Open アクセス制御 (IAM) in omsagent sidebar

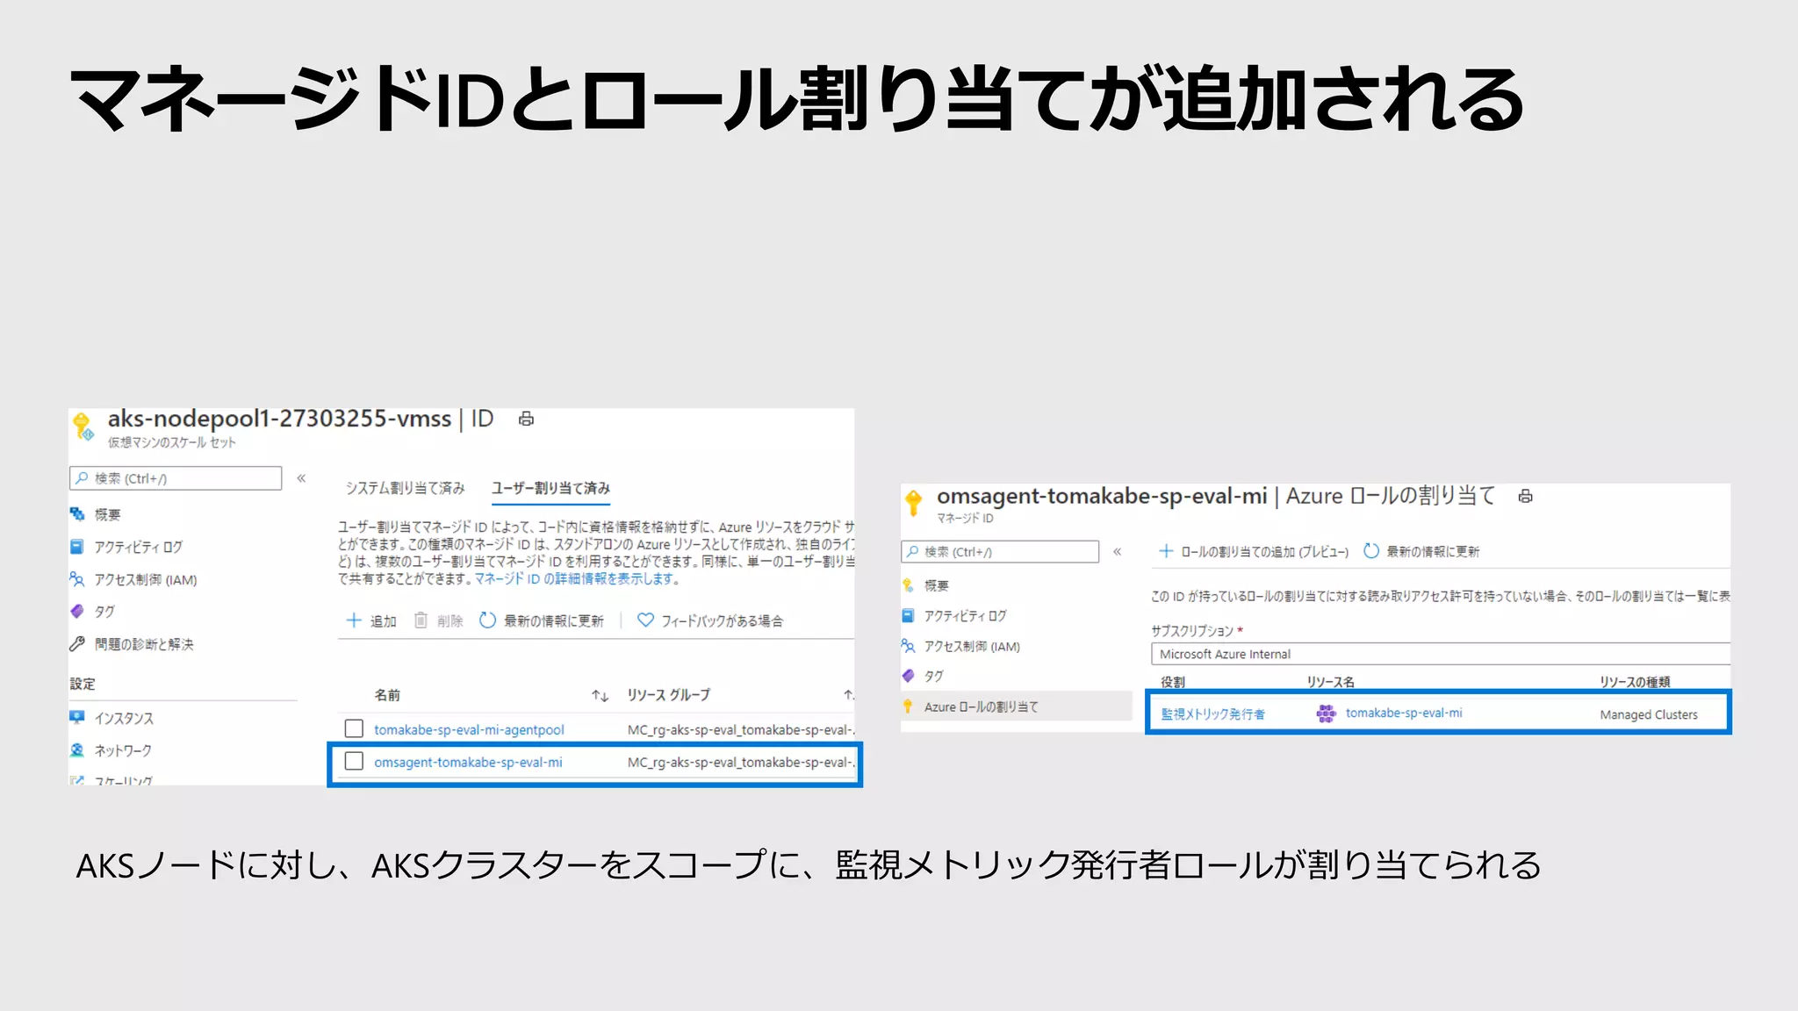pyautogui.click(x=972, y=646)
